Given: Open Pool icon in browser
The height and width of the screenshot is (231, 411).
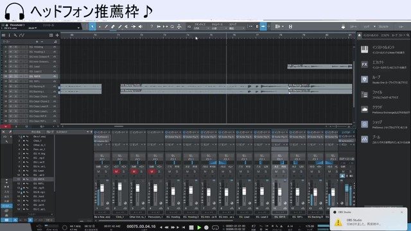Looking at the screenshot, I should tap(364, 139).
